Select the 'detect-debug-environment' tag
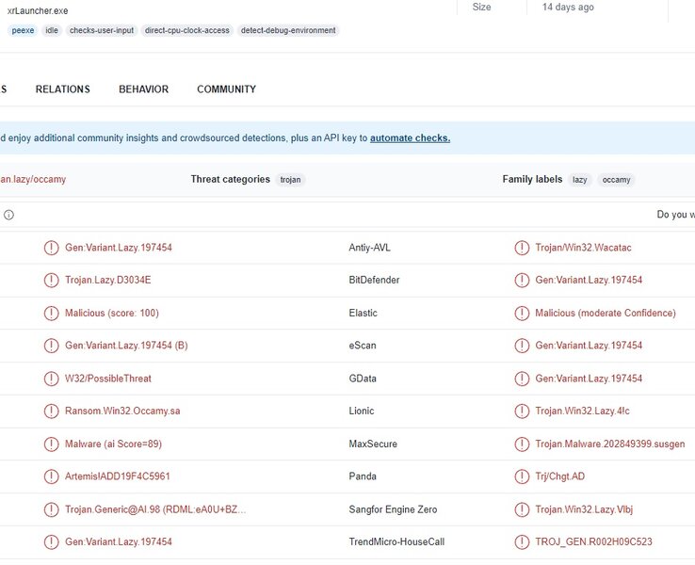 coord(288,30)
